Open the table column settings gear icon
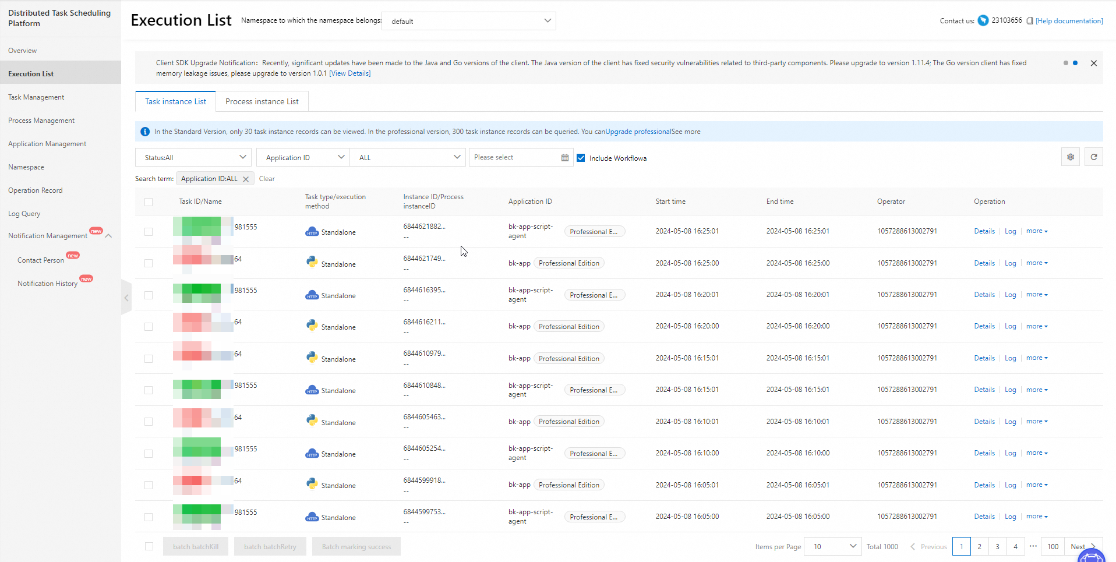The width and height of the screenshot is (1116, 562). [1070, 157]
